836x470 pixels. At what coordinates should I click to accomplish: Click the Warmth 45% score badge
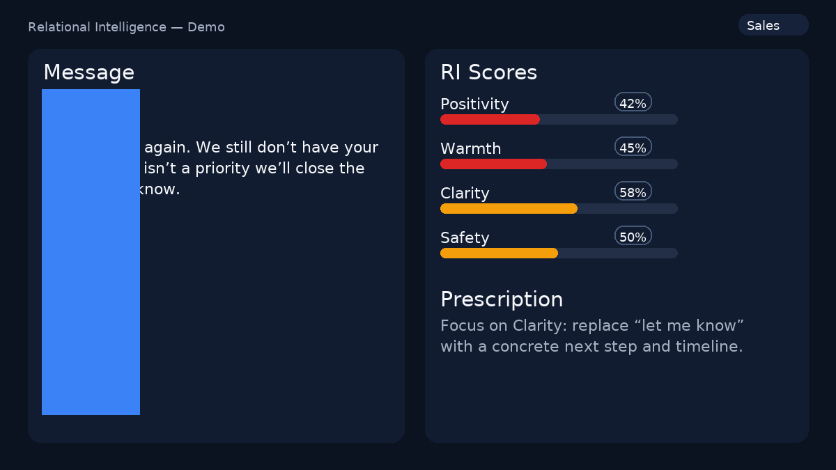click(x=633, y=146)
